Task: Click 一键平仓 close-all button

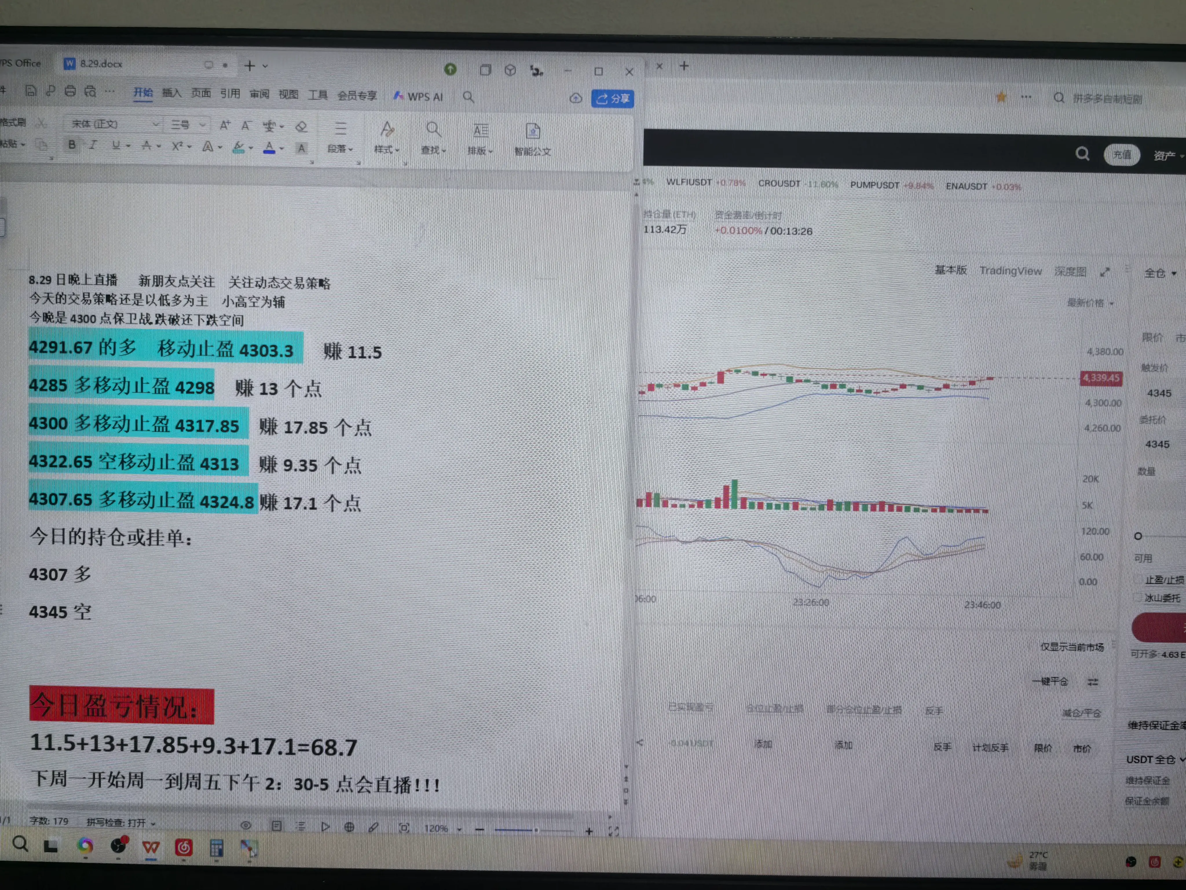Action: pos(1050,681)
